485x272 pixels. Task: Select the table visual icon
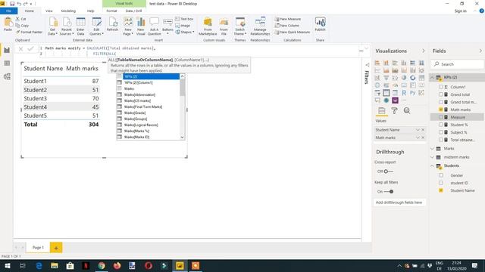point(386,93)
